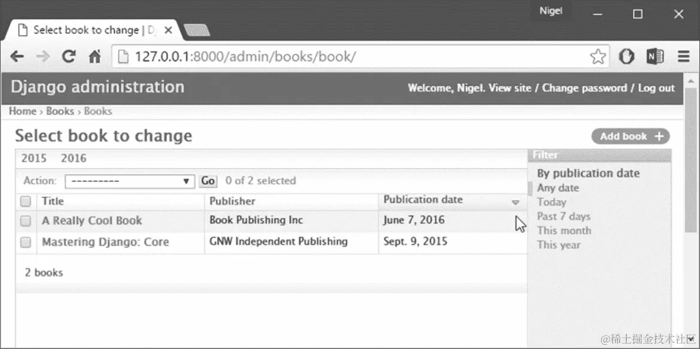This screenshot has height=349, width=700.
Task: Click the 2 books count text
Action: pyautogui.click(x=44, y=273)
